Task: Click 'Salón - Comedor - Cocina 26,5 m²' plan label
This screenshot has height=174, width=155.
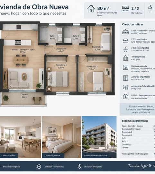Action: coord(23,51)
